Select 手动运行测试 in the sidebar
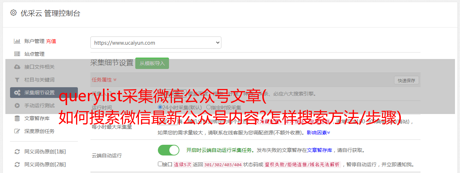 [x=39, y=105]
